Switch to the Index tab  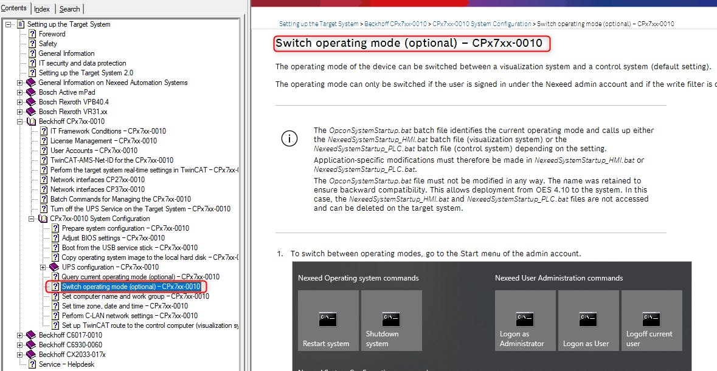[x=42, y=9]
